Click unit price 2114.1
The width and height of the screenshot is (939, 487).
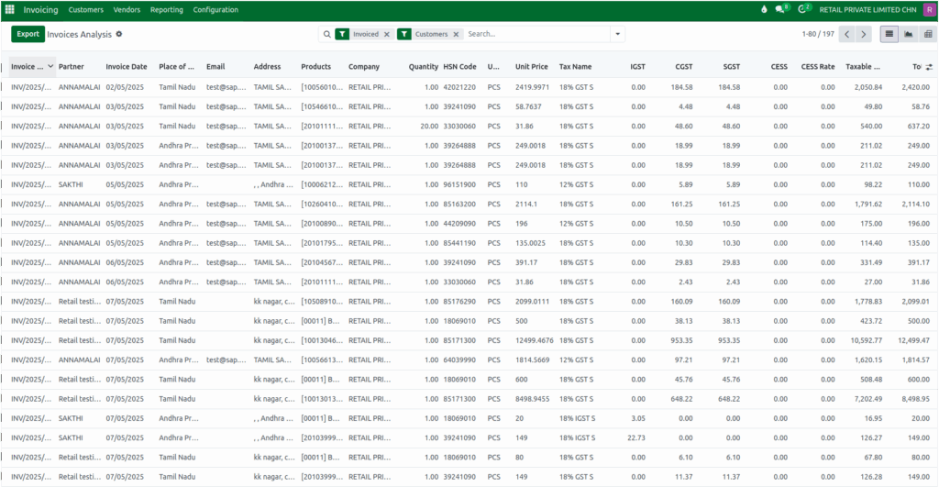pos(526,205)
